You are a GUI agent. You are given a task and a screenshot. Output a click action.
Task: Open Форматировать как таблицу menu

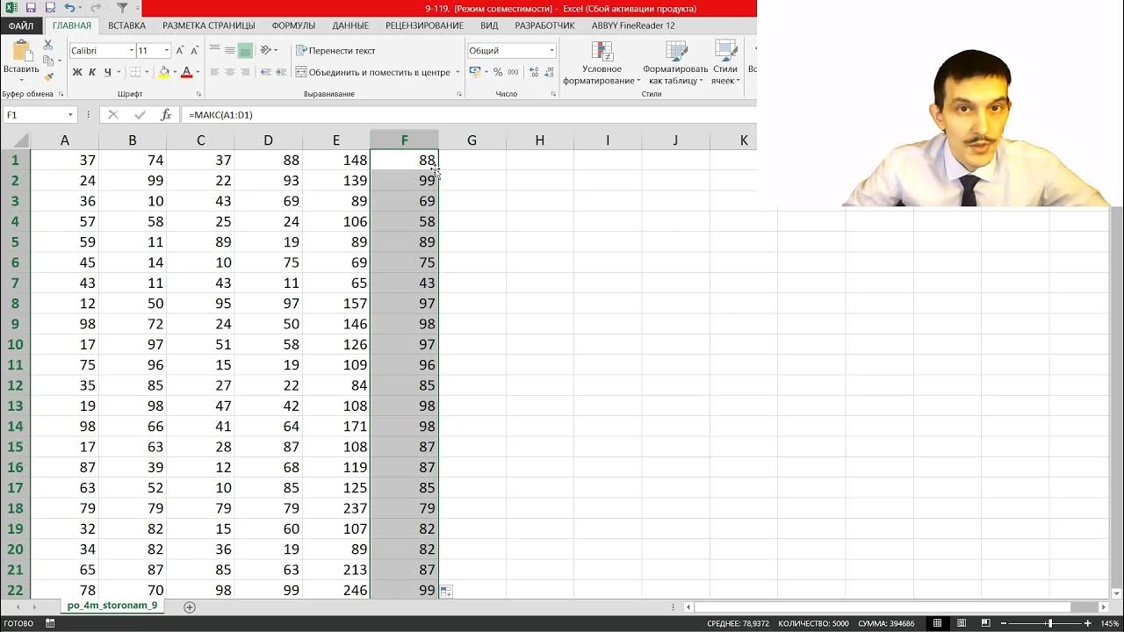675,62
